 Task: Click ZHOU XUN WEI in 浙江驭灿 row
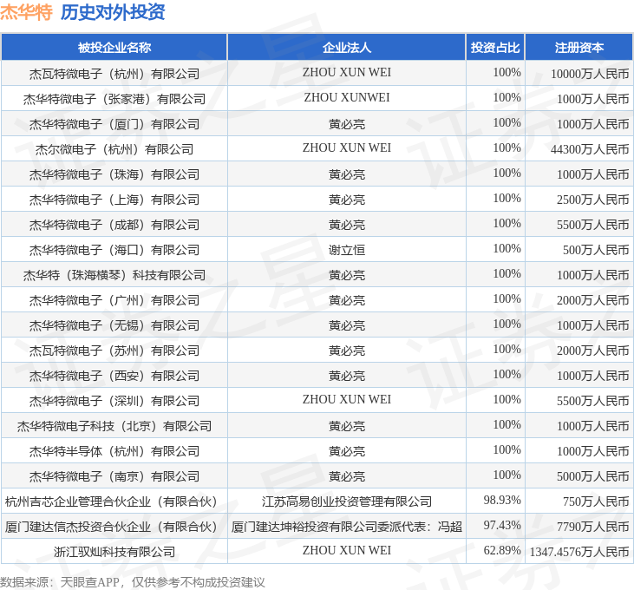pyautogui.click(x=347, y=550)
